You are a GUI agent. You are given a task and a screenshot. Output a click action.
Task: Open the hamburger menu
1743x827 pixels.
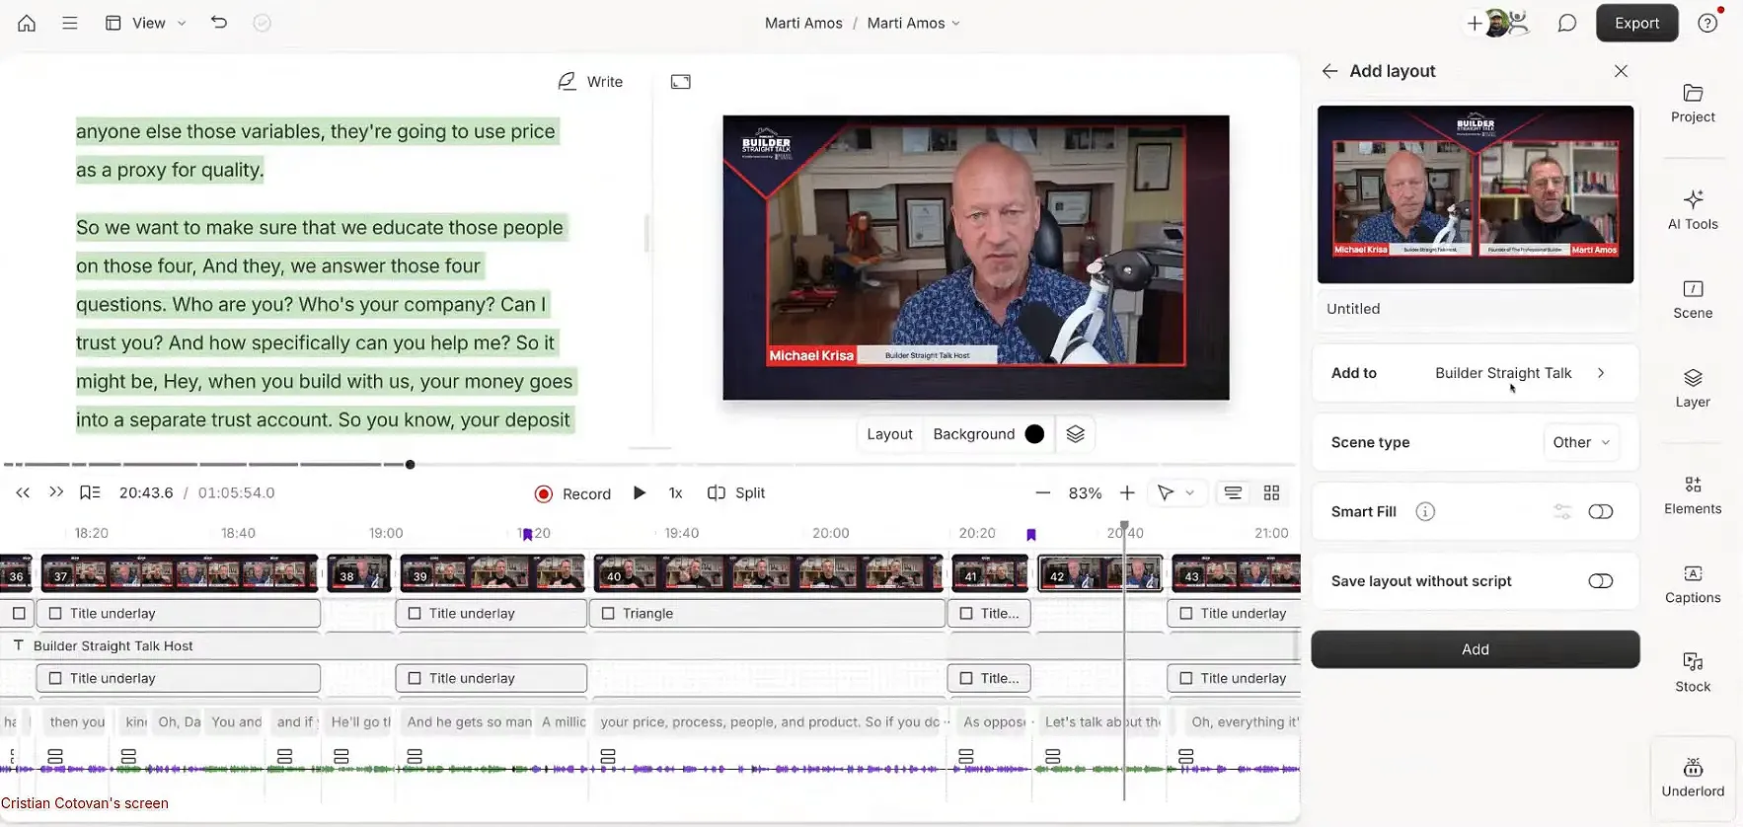pyautogui.click(x=70, y=23)
